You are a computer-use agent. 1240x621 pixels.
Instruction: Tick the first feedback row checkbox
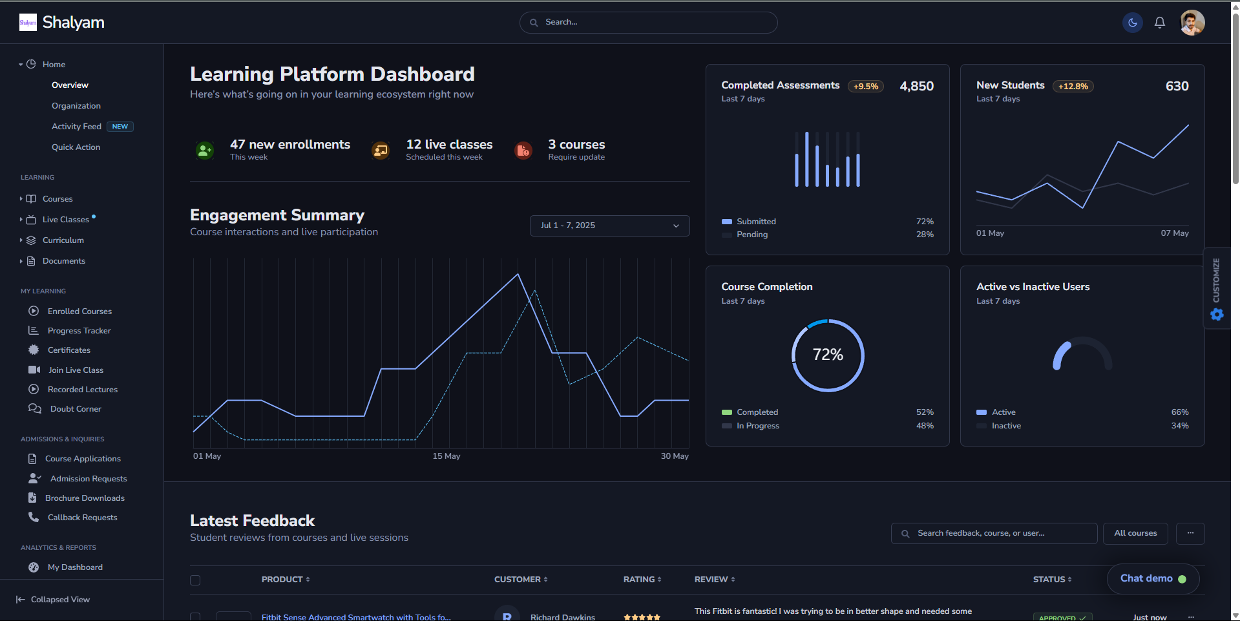coord(195,616)
